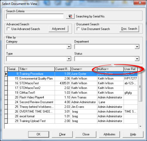Image resolution: width=147 pixels, height=141 pixels.
Task: Expand the Department filter dropdown
Action: (137, 47)
